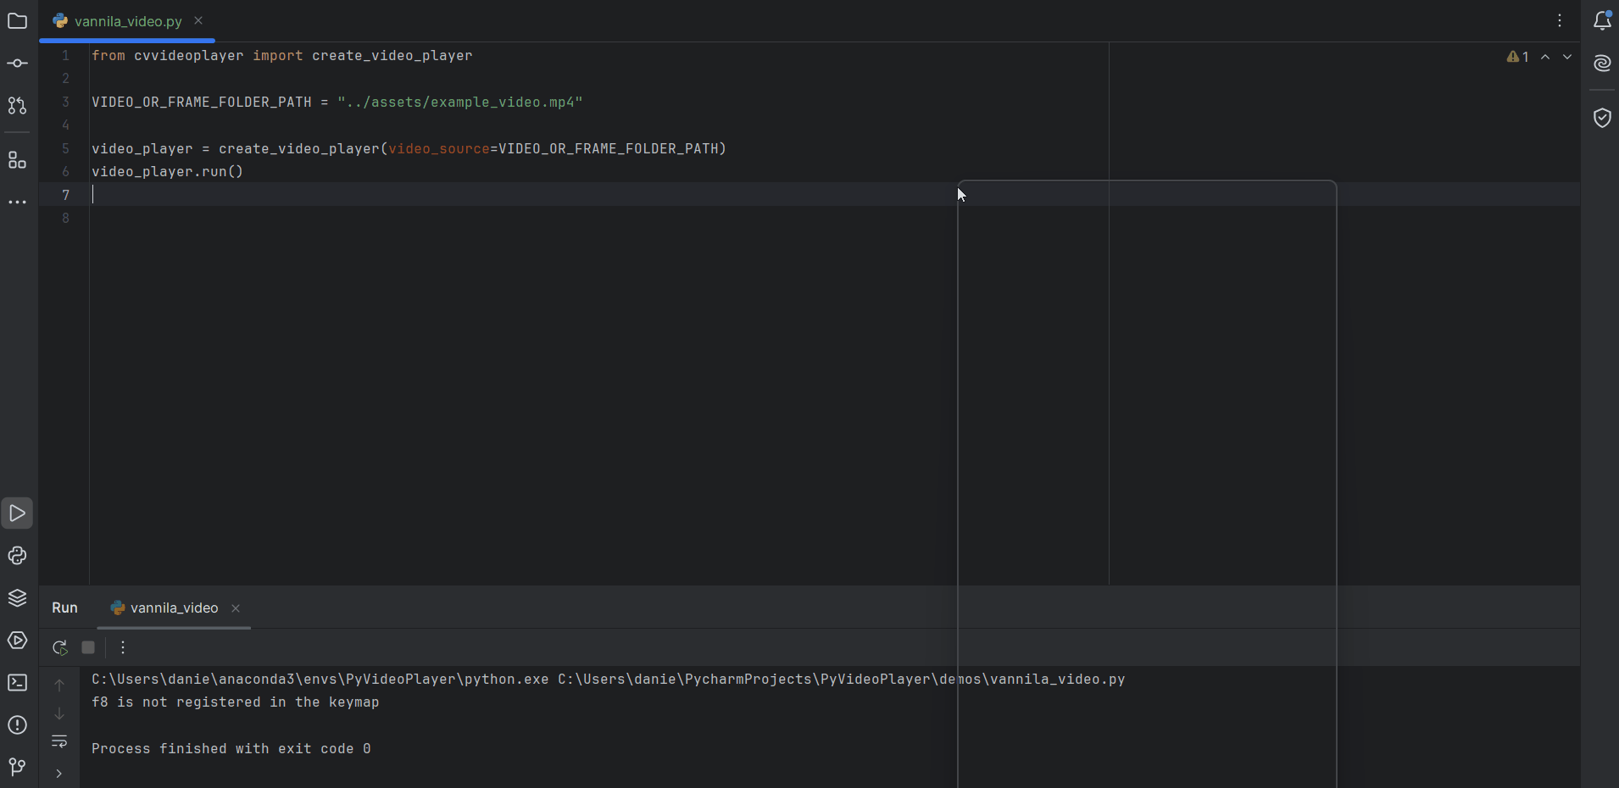Open the Project tool window folder icon
Viewport: 1619px width, 788px height.
(x=17, y=21)
